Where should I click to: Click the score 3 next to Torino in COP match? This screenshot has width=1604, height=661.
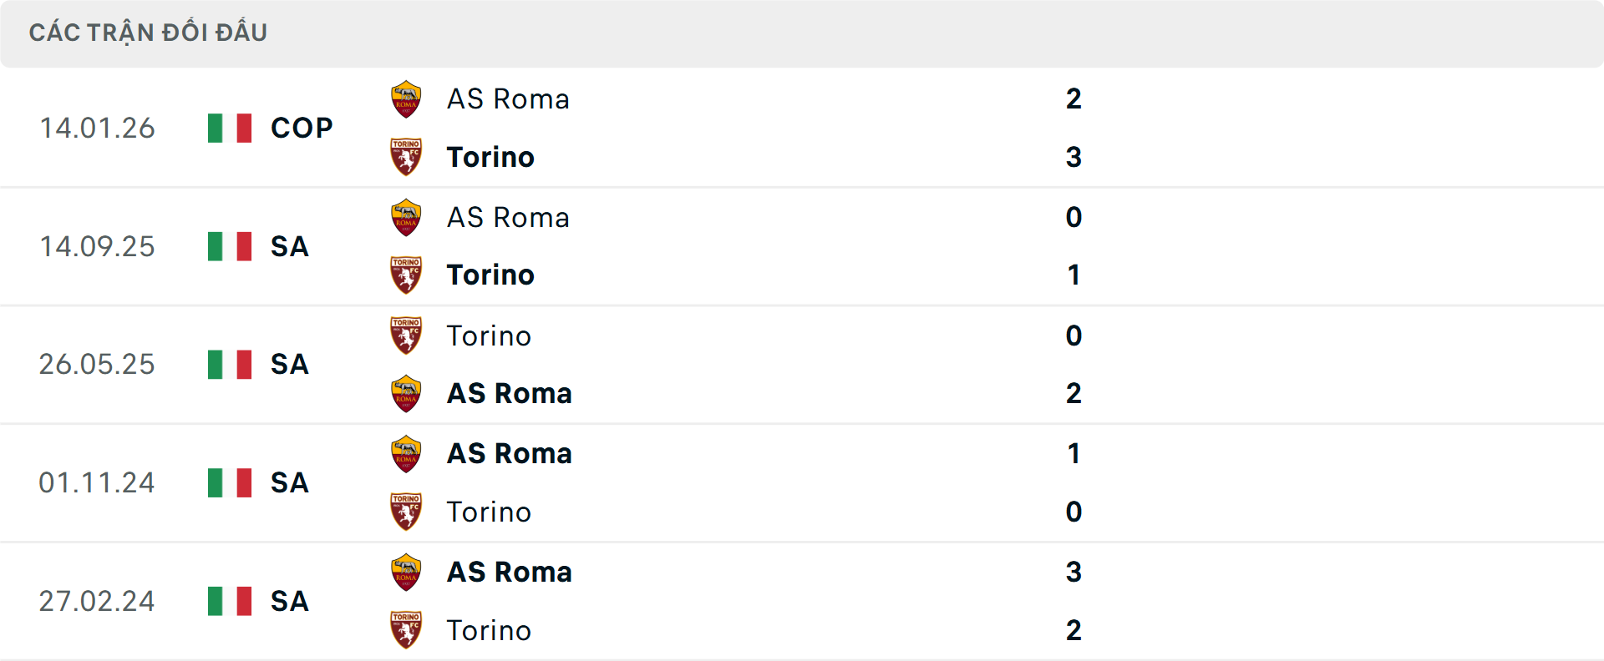[1074, 157]
